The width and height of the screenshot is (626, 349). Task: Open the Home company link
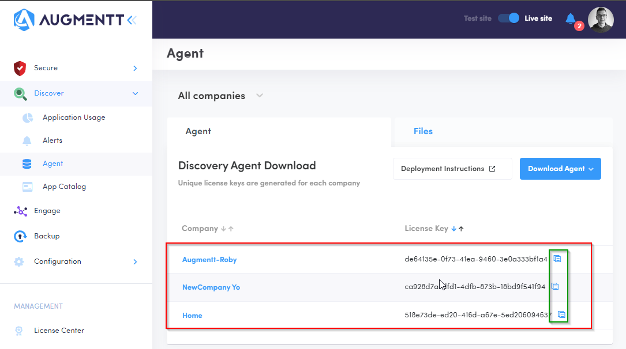(x=192, y=316)
